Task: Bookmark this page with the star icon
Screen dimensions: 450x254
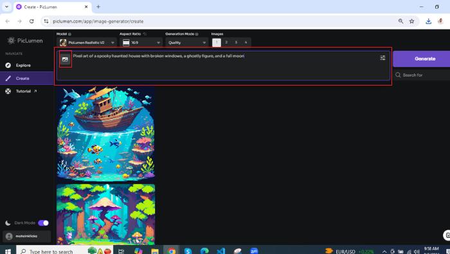Action: coord(412,21)
